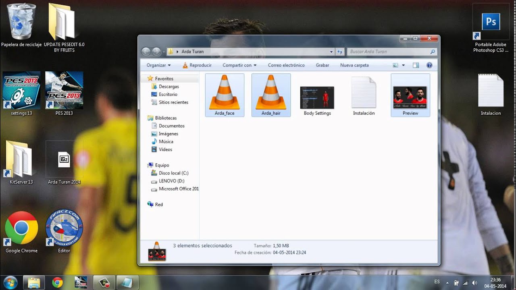
Task: Select the Google Chrome desktop shortcut
Action: coord(21,232)
